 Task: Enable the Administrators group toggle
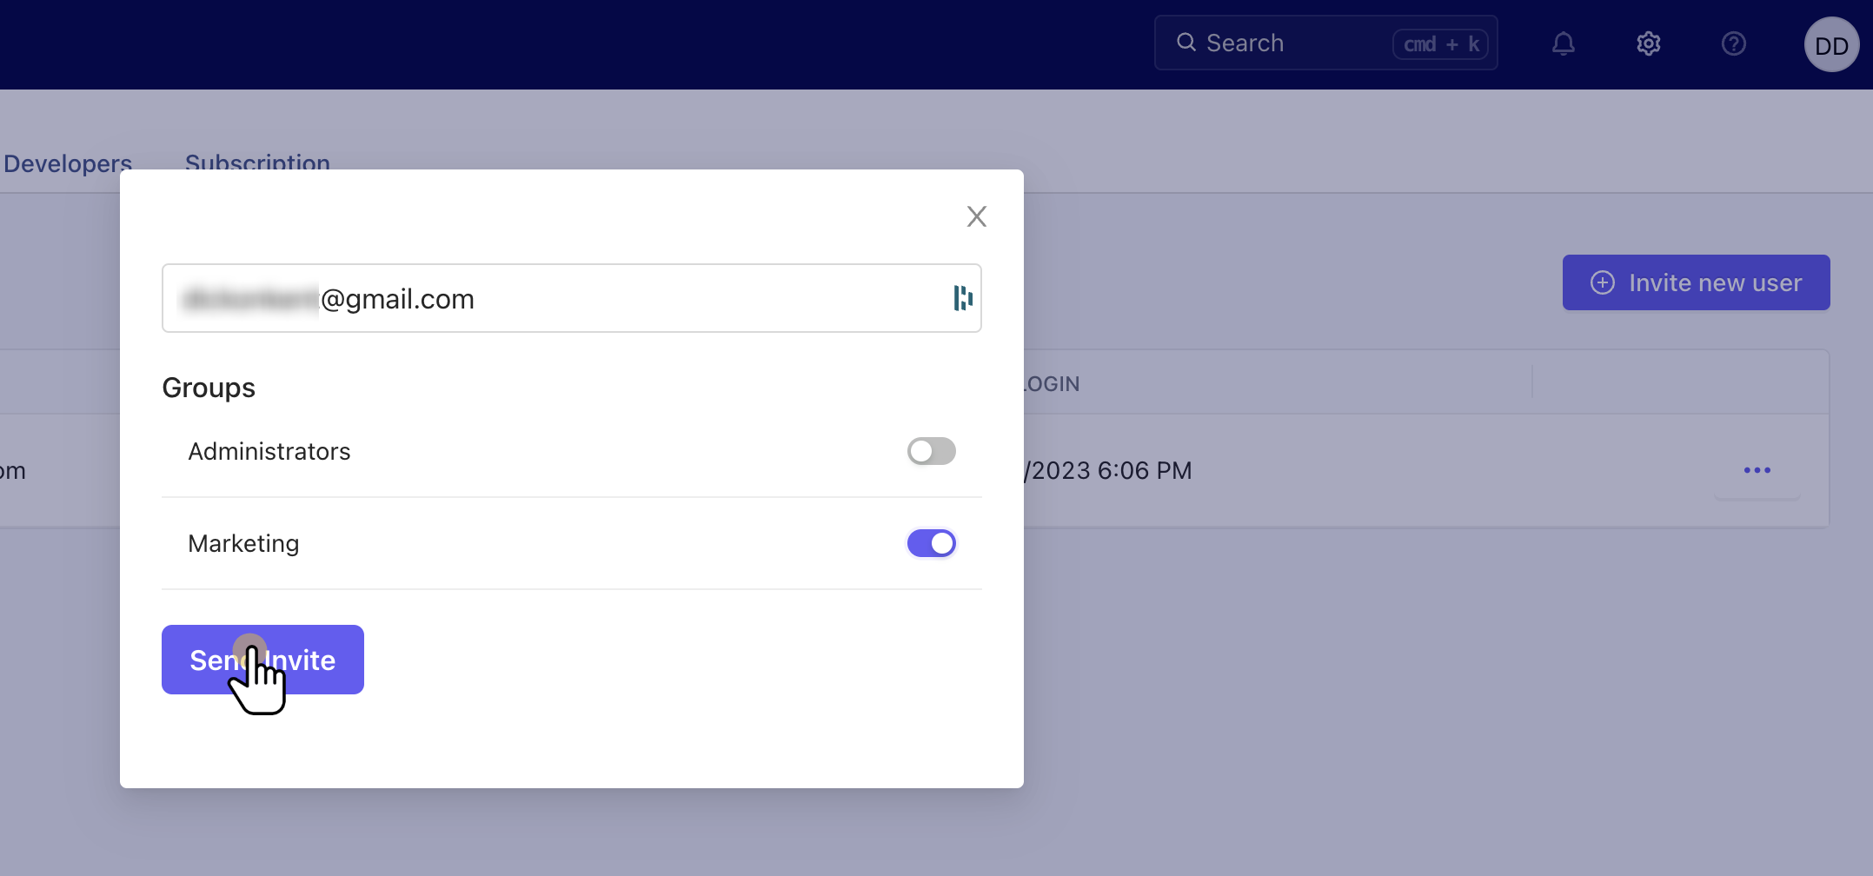931,451
